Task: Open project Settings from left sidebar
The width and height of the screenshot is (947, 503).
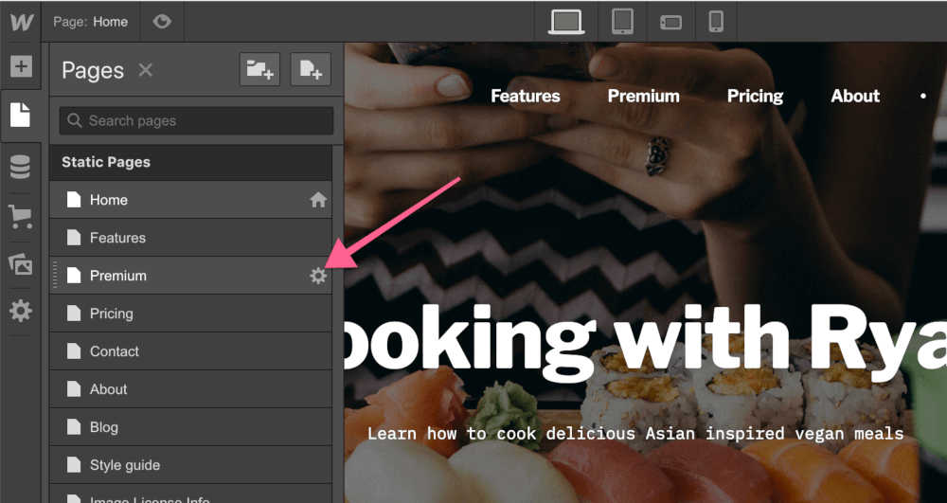Action: (x=21, y=311)
